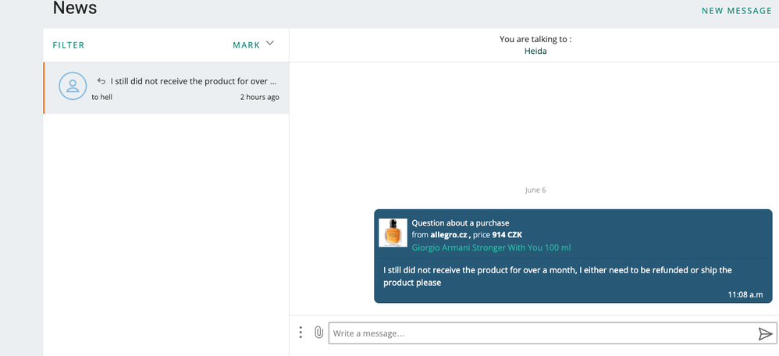The height and width of the screenshot is (356, 779).
Task: Open the MARK menu
Action: 247,45
